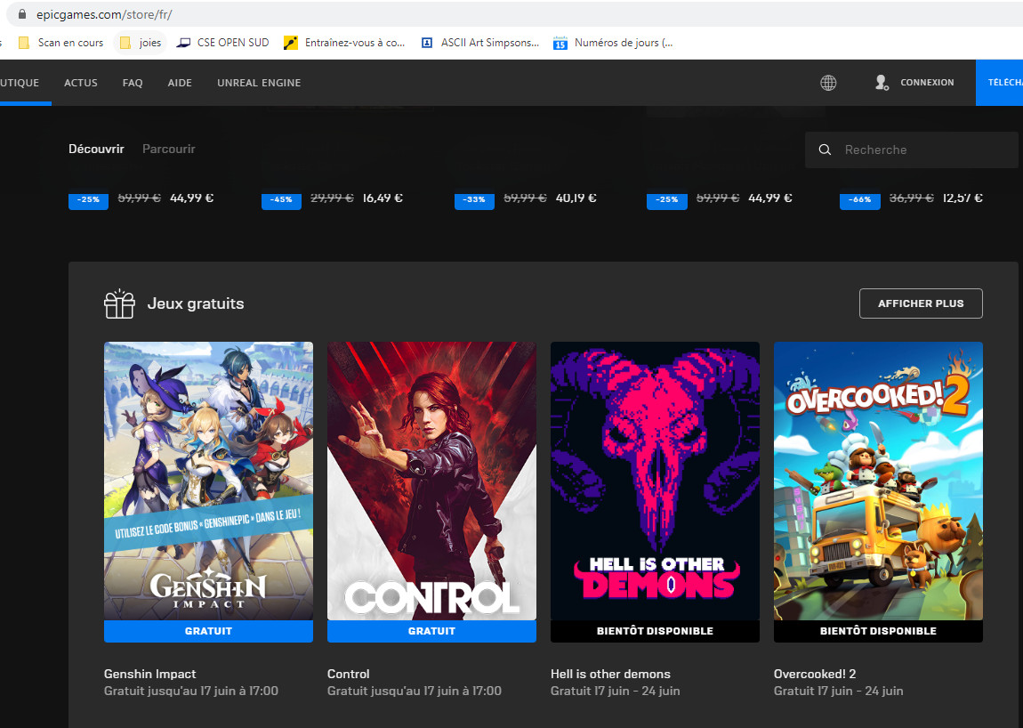The height and width of the screenshot is (728, 1023).
Task: Click the Overcooked! 2 title text
Action: pyautogui.click(x=815, y=674)
